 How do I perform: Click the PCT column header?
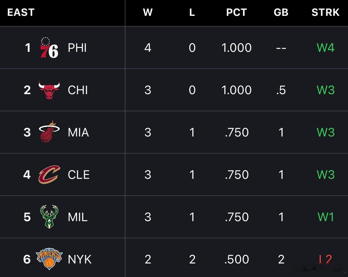[236, 12]
